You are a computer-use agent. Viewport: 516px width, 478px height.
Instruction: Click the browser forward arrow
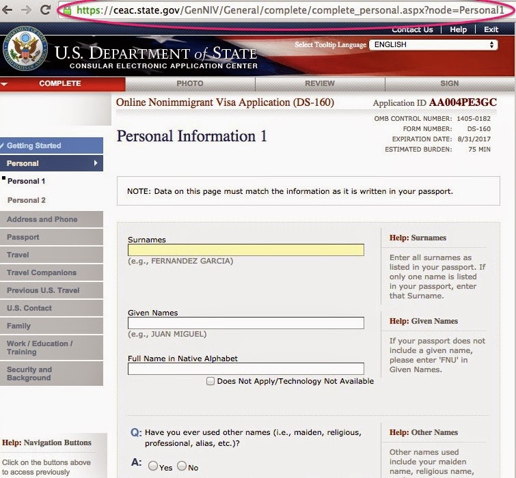coord(26,10)
